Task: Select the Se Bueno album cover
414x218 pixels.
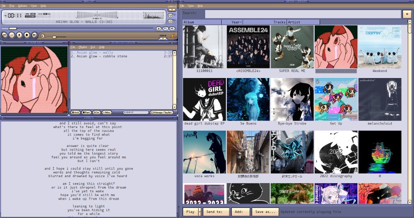Action: pyautogui.click(x=248, y=99)
